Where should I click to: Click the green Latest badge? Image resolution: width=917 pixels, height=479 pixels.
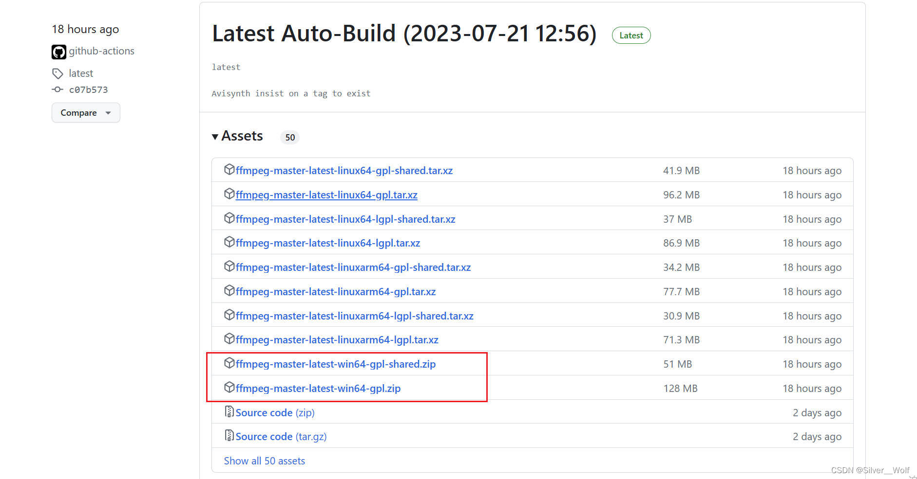pyautogui.click(x=631, y=35)
